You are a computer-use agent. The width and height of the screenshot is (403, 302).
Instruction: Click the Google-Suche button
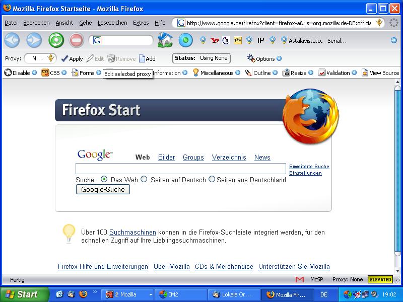pos(103,189)
